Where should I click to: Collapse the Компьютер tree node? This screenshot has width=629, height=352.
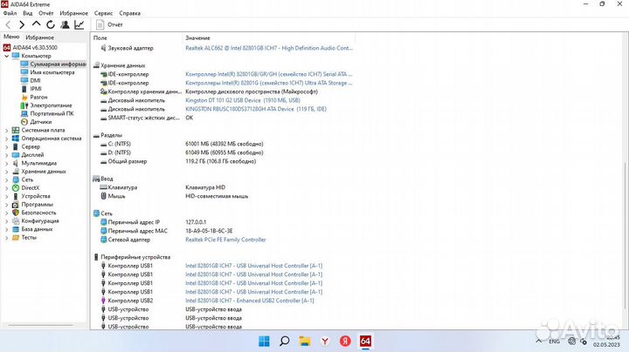(6, 56)
